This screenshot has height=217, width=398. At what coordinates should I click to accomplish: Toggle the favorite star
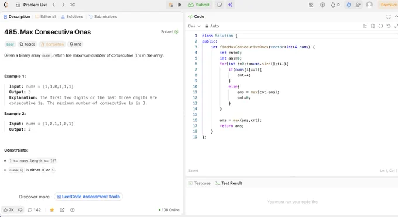(x=52, y=210)
